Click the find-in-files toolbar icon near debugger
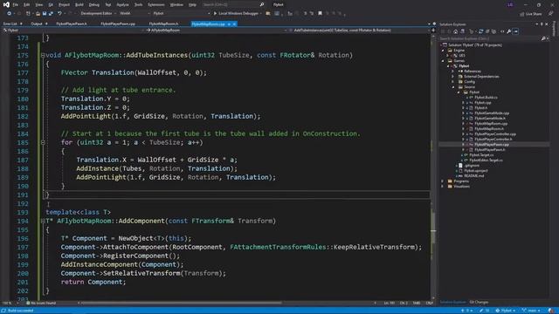Screen dimensions: 559x314 [x=268, y=14]
